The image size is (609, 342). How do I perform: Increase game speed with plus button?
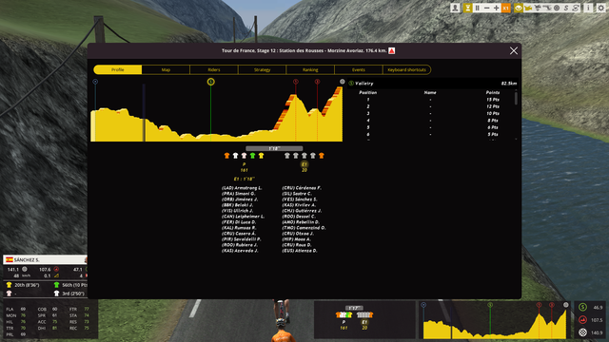497,8
